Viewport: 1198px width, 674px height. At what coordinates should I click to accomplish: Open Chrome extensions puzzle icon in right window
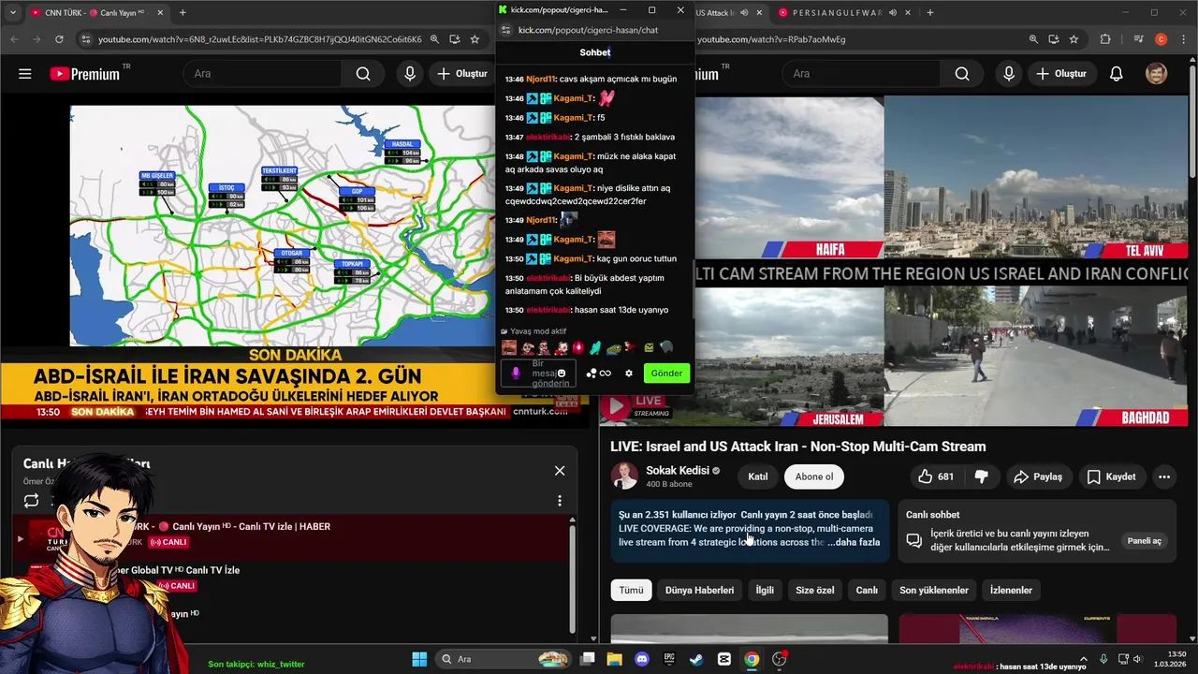click(x=1105, y=39)
